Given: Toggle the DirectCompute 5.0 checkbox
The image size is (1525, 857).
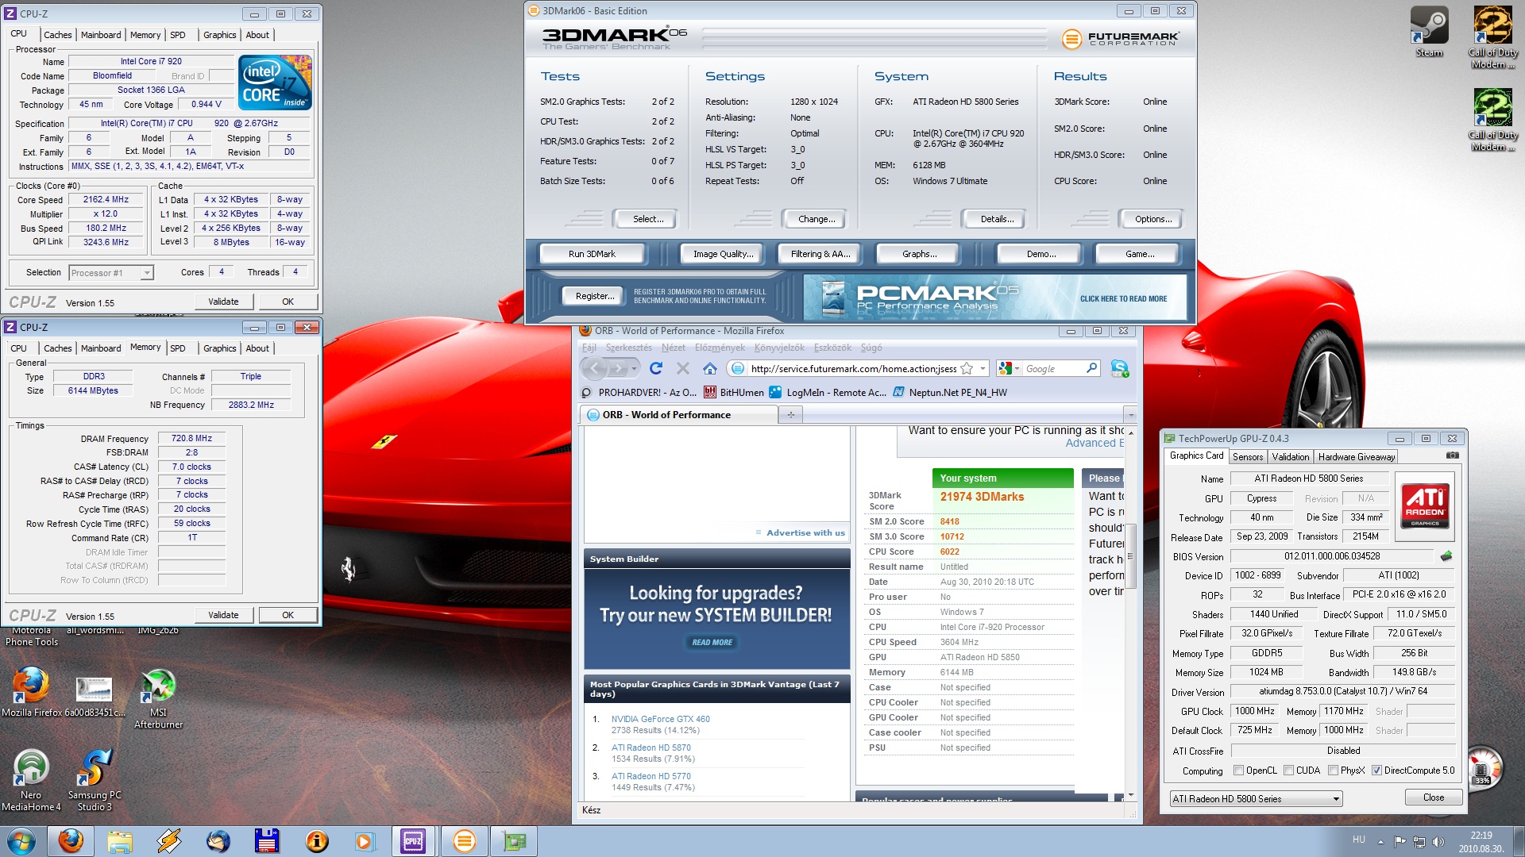Looking at the screenshot, I should tap(1376, 770).
